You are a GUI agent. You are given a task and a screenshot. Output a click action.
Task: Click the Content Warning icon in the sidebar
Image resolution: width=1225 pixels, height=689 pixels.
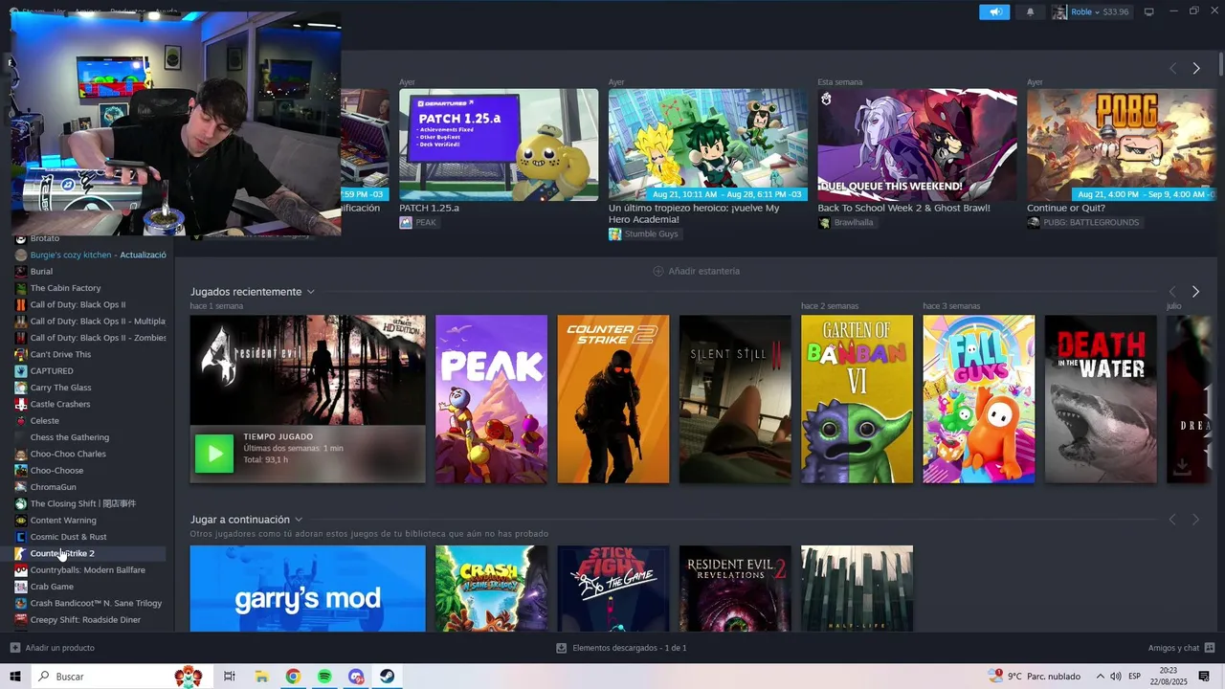coord(21,520)
